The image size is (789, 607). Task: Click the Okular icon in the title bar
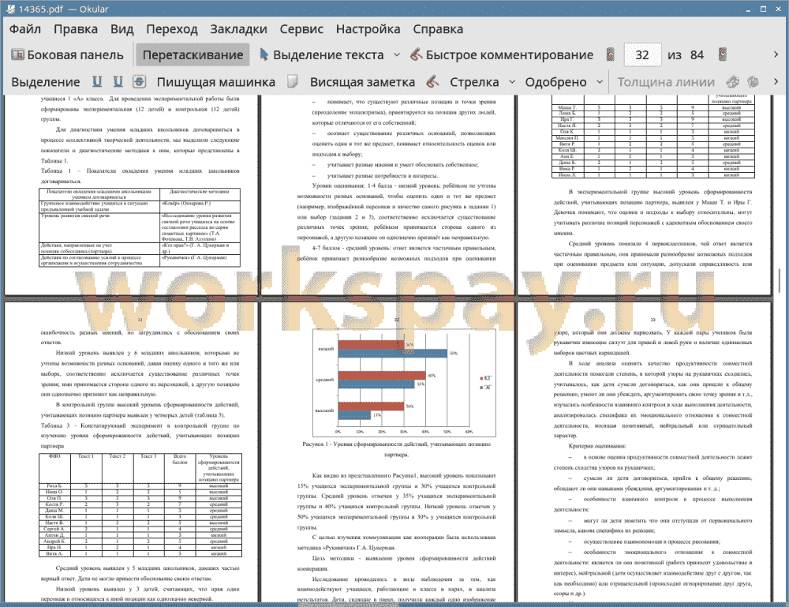[9, 9]
